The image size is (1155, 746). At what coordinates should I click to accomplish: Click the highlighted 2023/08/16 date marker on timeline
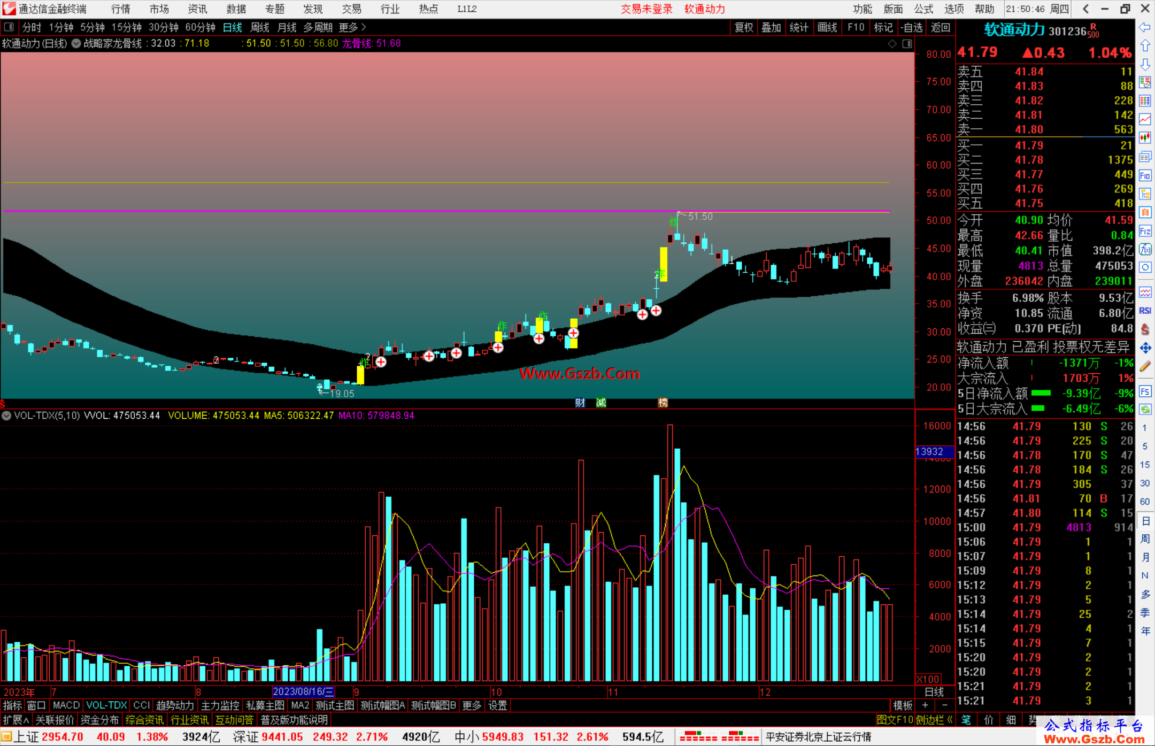tap(303, 692)
